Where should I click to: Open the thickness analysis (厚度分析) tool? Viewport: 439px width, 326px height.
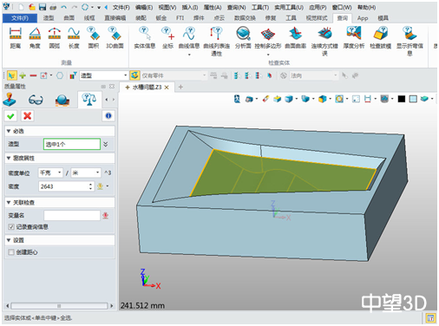click(x=354, y=37)
